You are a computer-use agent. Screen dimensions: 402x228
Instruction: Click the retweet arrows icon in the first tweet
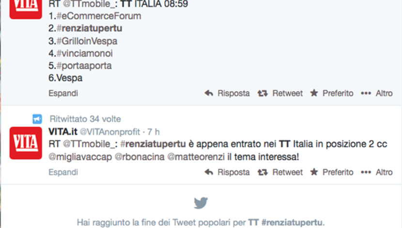point(263,93)
